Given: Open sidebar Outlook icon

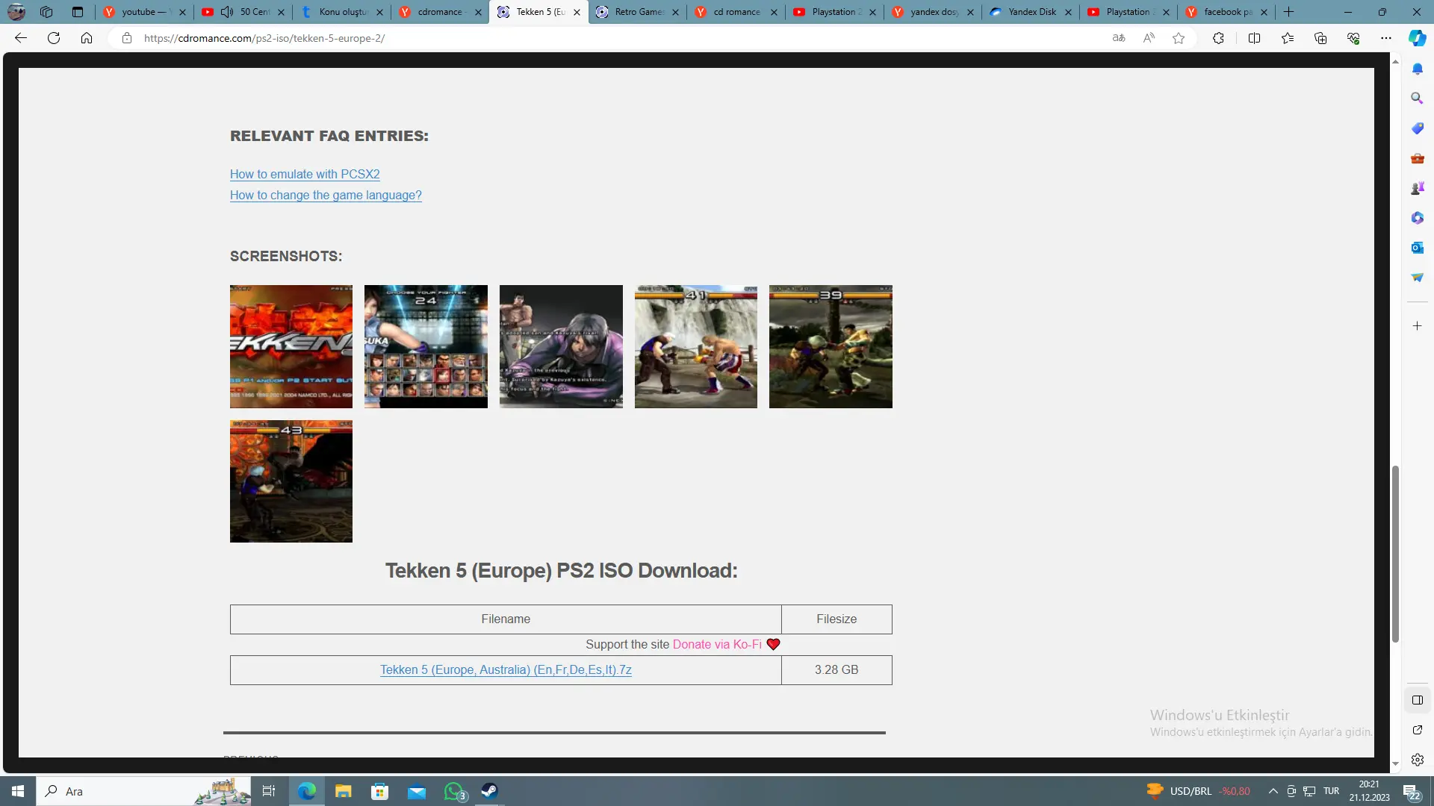Looking at the screenshot, I should pos(1417,248).
